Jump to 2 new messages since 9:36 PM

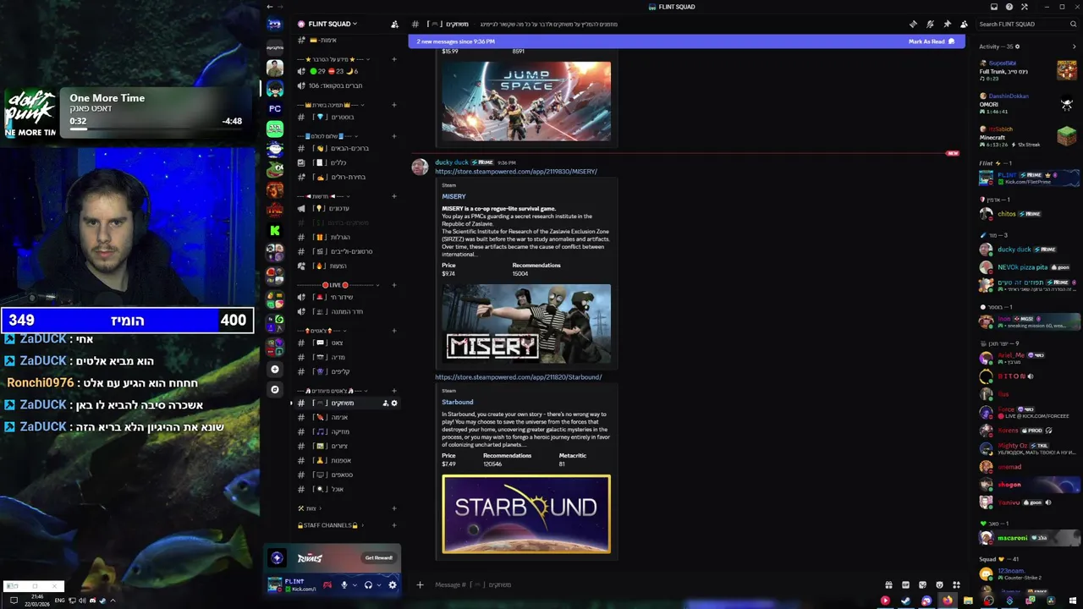click(456, 41)
